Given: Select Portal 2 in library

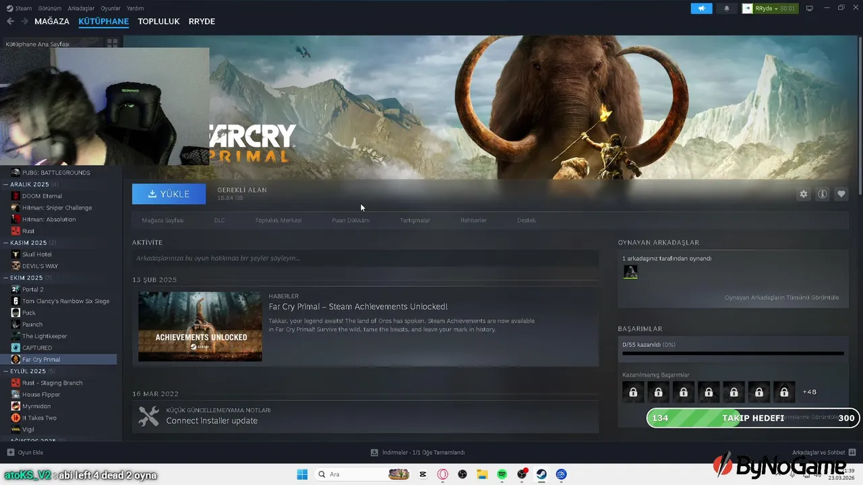Looking at the screenshot, I should tap(32, 290).
